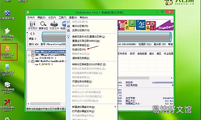Screen dimensions: 201x120
Task: Click the partition table horizontal scrollbar thumb
Action: point(133,78)
